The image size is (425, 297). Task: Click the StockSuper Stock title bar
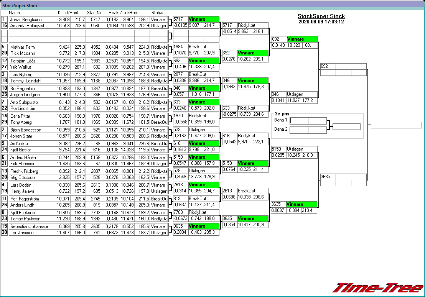click(212, 5)
